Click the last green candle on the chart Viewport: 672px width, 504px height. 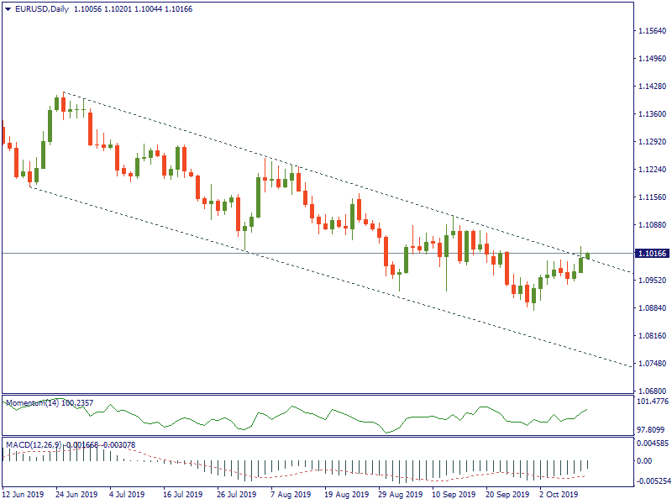[x=588, y=255]
